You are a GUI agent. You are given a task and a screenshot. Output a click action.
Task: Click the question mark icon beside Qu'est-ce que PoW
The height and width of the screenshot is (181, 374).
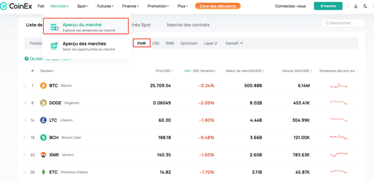click(26, 59)
